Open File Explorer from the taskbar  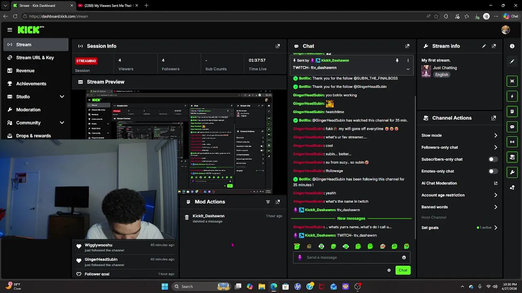pyautogui.click(x=262, y=286)
